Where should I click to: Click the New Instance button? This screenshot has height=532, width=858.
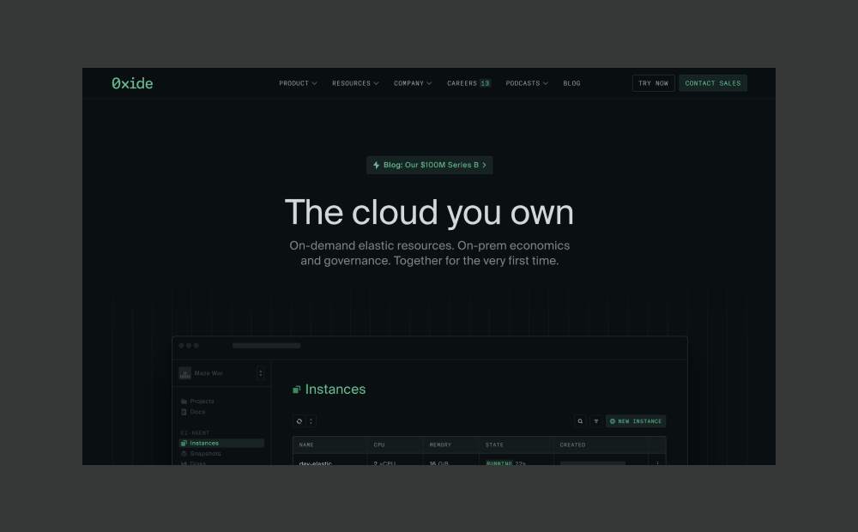tap(636, 421)
